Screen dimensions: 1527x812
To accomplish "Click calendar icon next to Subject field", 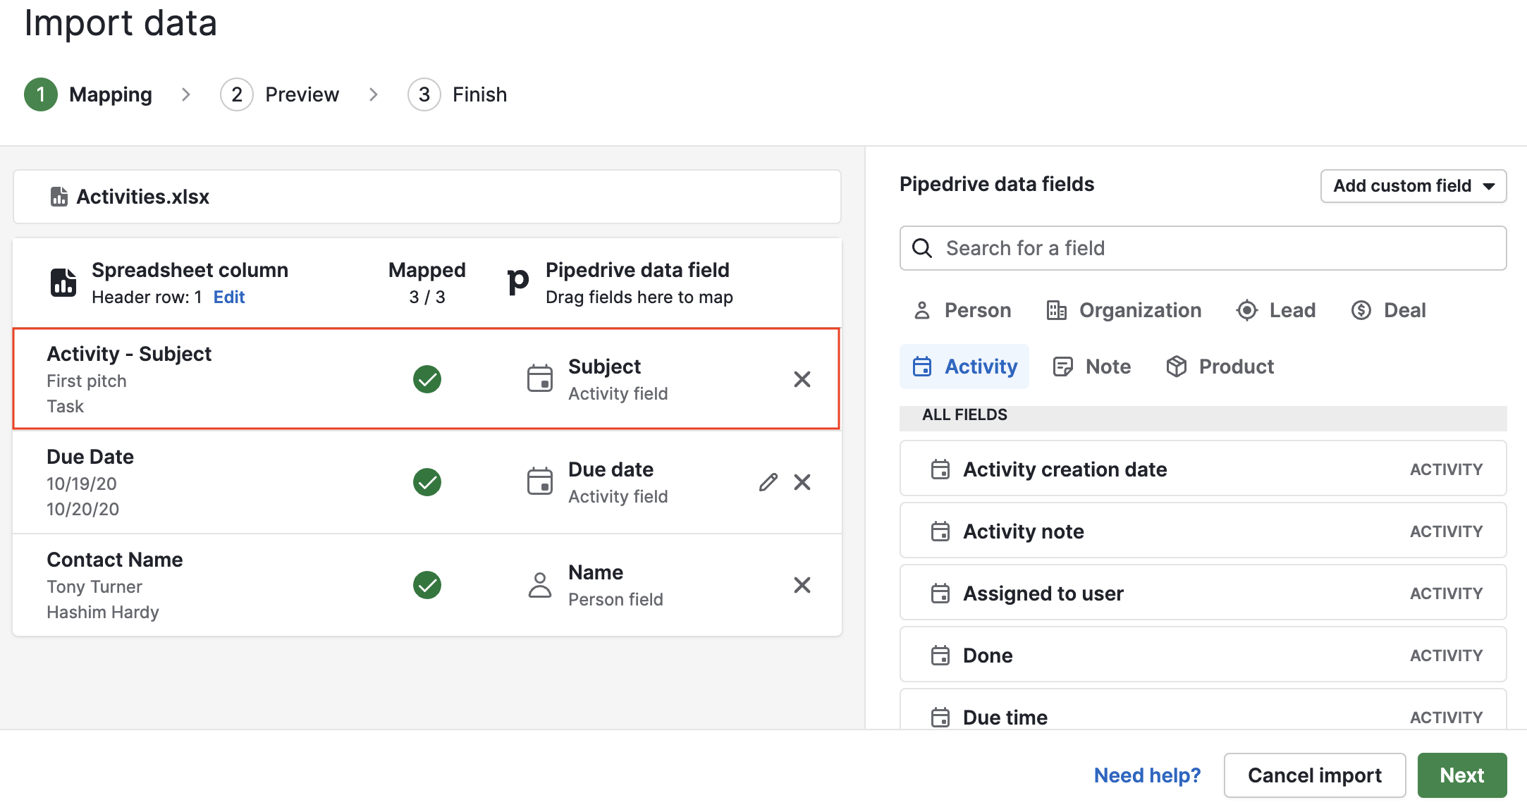I will [540, 379].
